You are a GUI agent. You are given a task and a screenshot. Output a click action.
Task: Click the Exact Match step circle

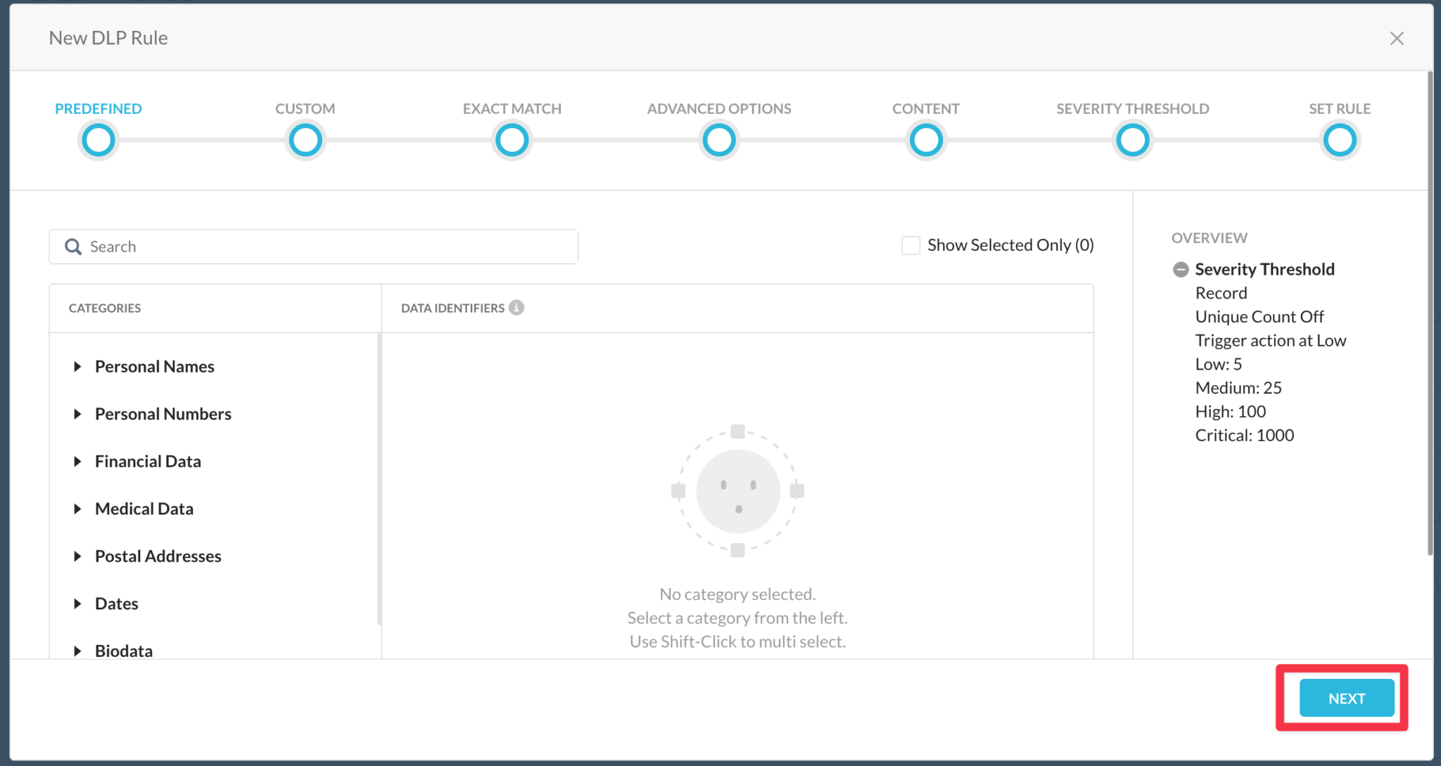[512, 139]
